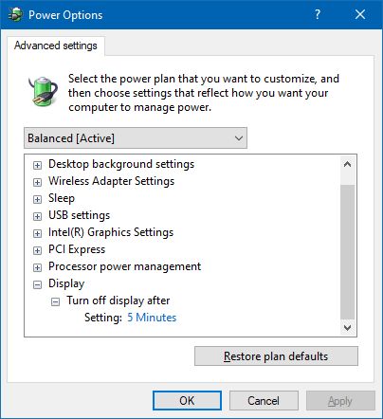The image size is (383, 419).
Task: Expand Wireless Adapter Settings node
Action: (37, 182)
